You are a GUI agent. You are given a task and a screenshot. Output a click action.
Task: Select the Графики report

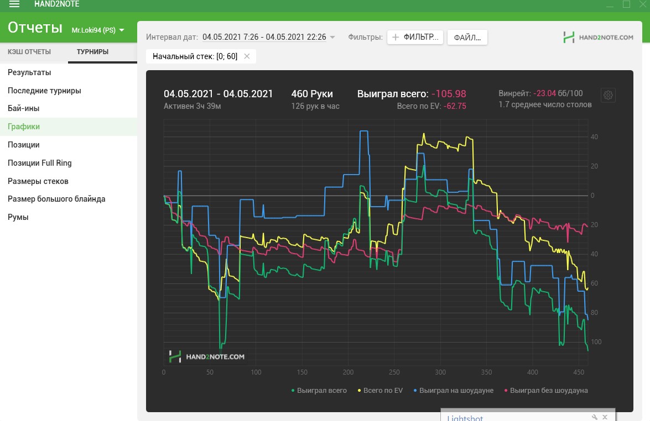coord(69,127)
